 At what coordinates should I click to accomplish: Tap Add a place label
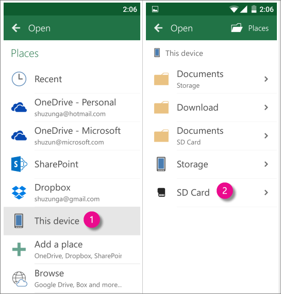click(x=59, y=244)
